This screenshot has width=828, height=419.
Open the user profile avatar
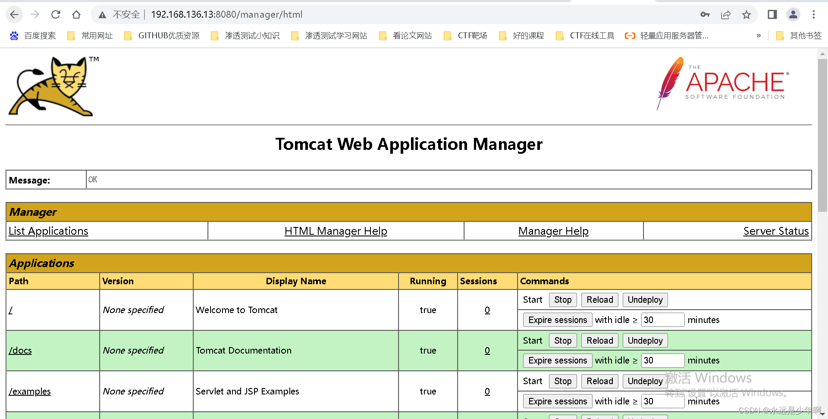click(x=793, y=15)
